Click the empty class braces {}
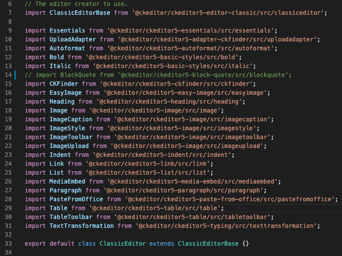342x256 pixels. (246, 244)
